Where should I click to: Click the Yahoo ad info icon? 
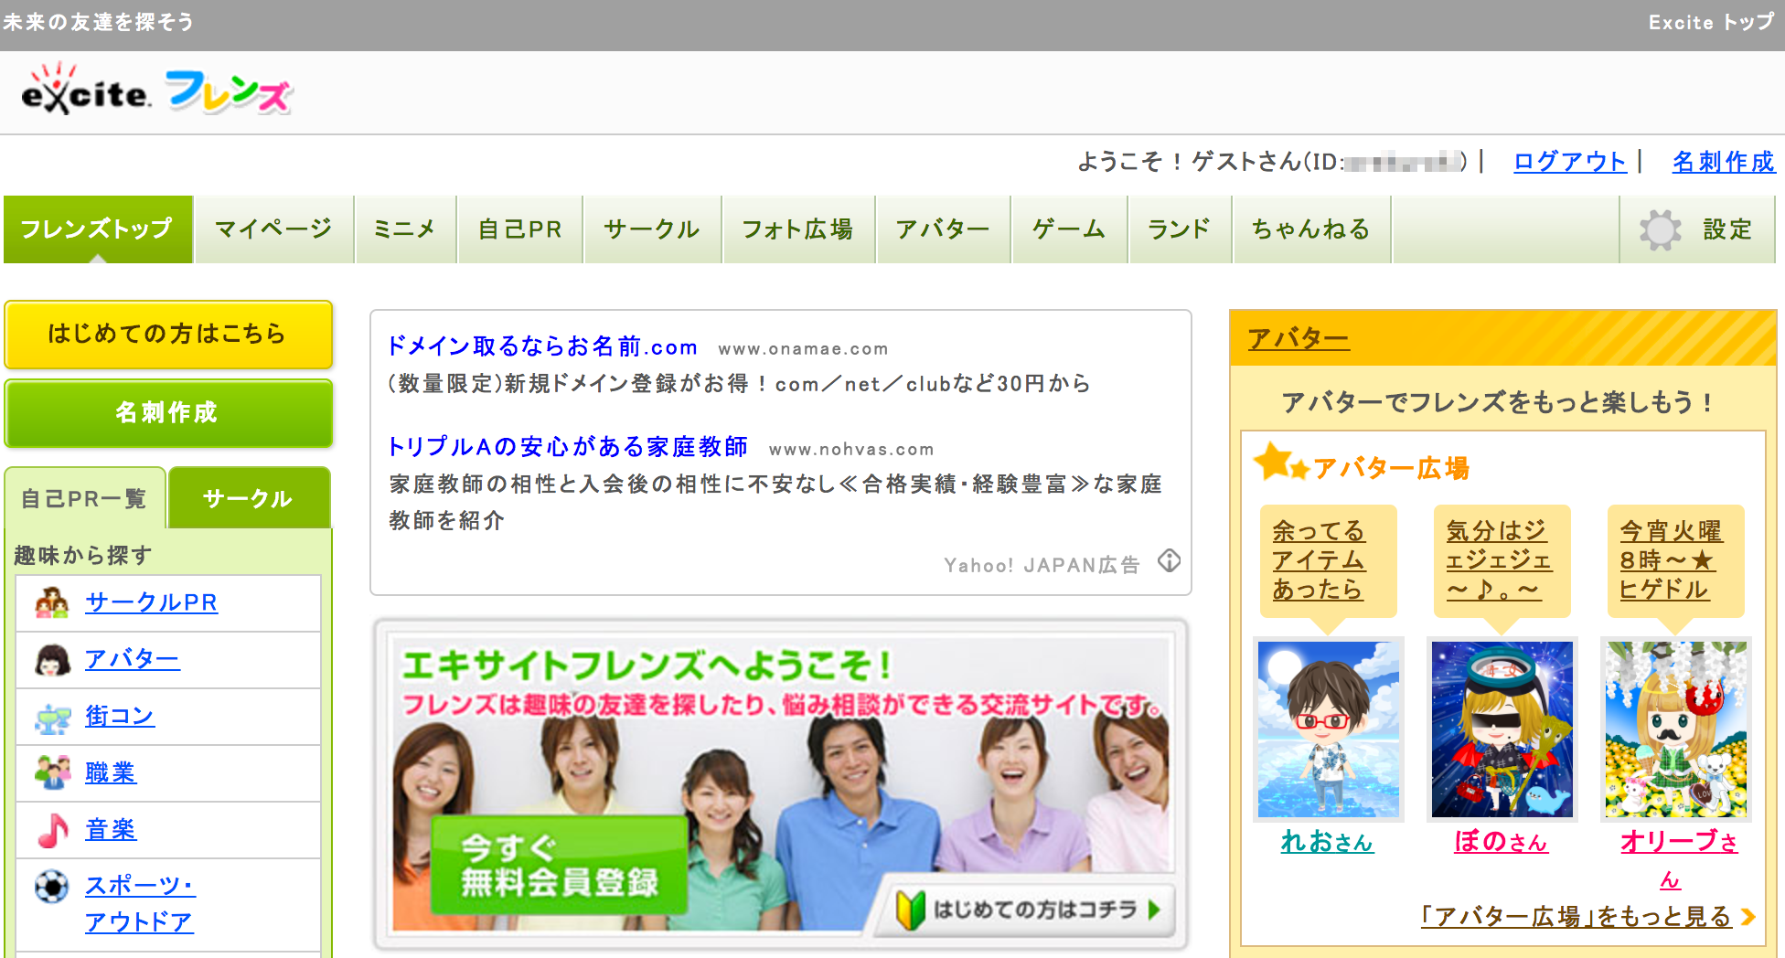pyautogui.click(x=1169, y=561)
